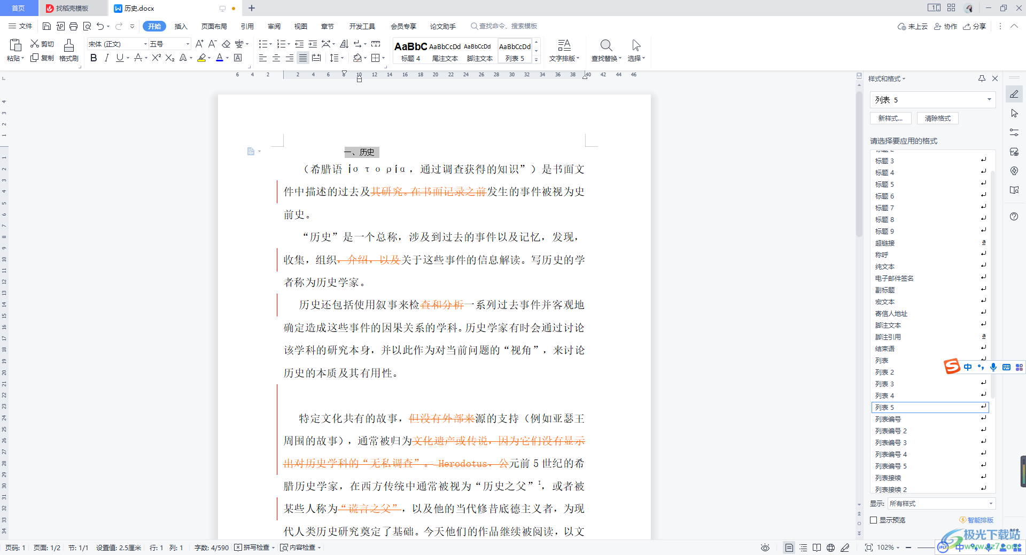The height and width of the screenshot is (555, 1026).
Task: Toggle Subscript X₂ formatting
Action: [169, 58]
